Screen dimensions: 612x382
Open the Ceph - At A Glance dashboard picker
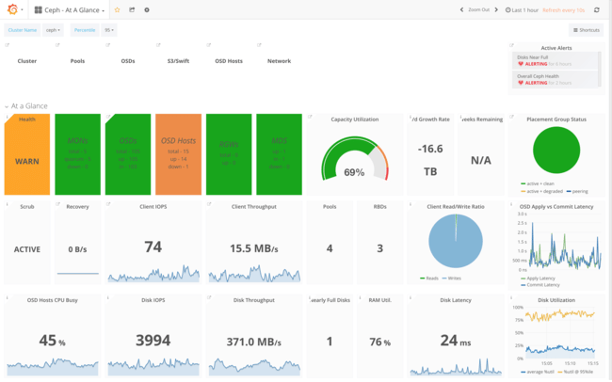pyautogui.click(x=71, y=9)
